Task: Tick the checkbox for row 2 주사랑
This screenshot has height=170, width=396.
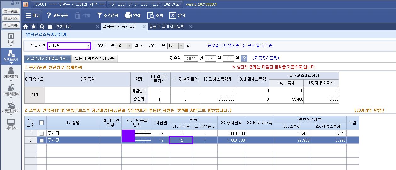Action: tap(42, 141)
